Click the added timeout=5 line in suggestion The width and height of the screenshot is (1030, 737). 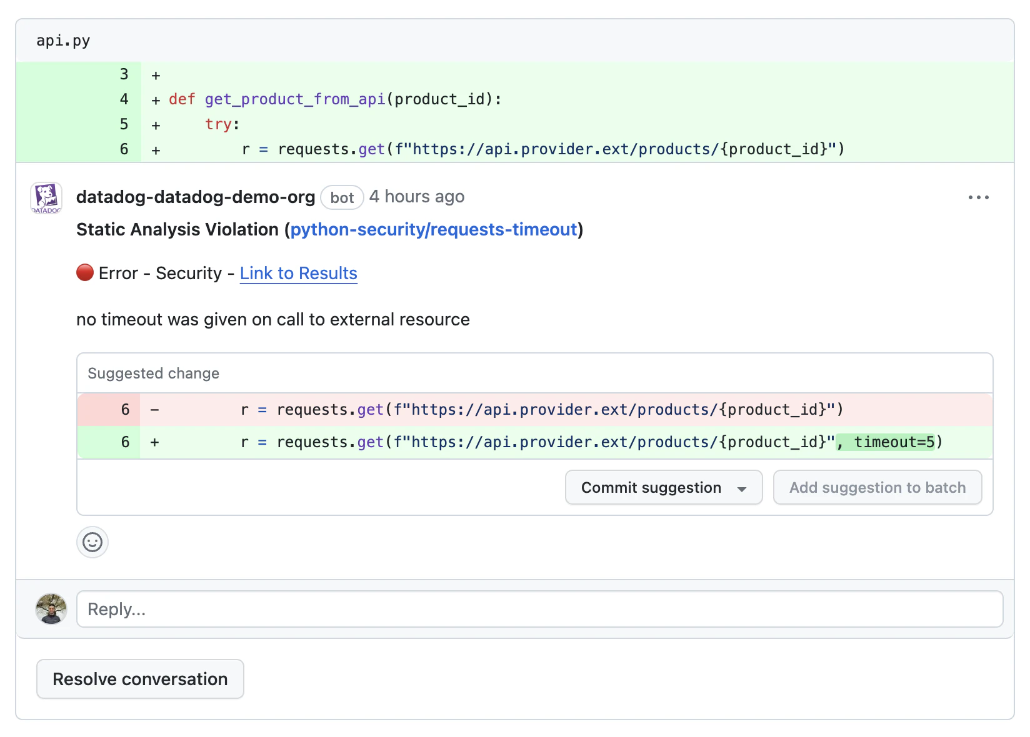tap(535, 442)
